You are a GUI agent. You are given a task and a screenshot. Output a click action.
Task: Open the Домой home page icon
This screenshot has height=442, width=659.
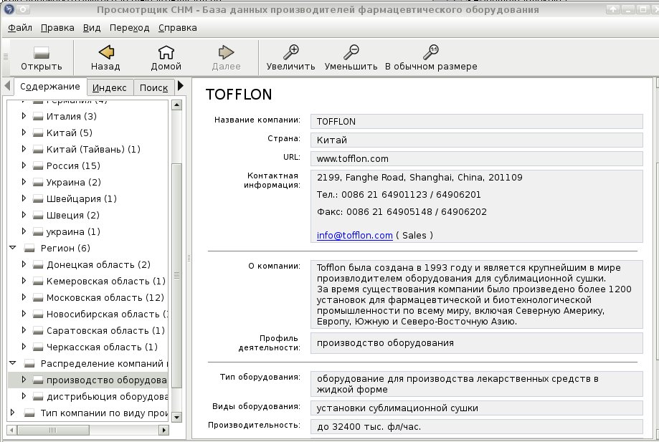166,52
